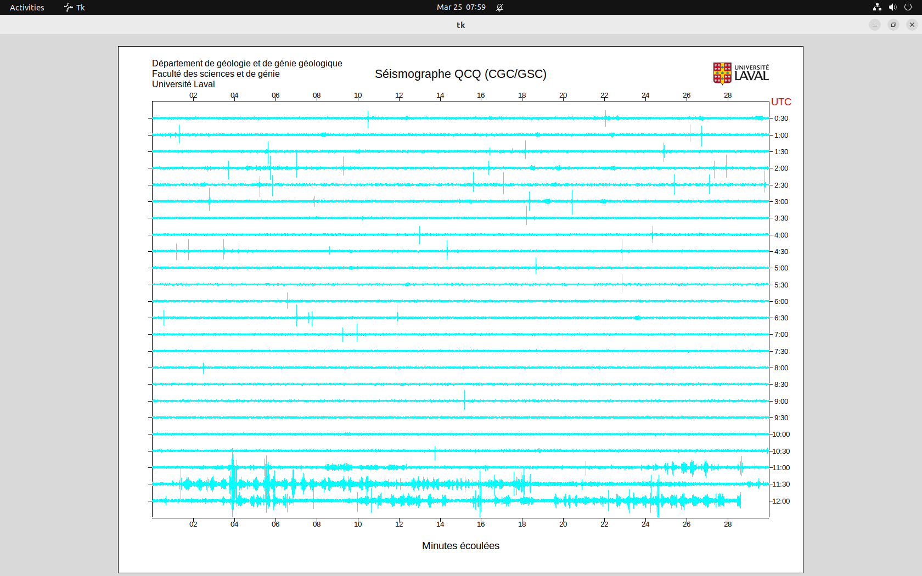Viewport: 922px width, 576px height.
Task: Click the Université Laval logo
Action: pyautogui.click(x=741, y=74)
